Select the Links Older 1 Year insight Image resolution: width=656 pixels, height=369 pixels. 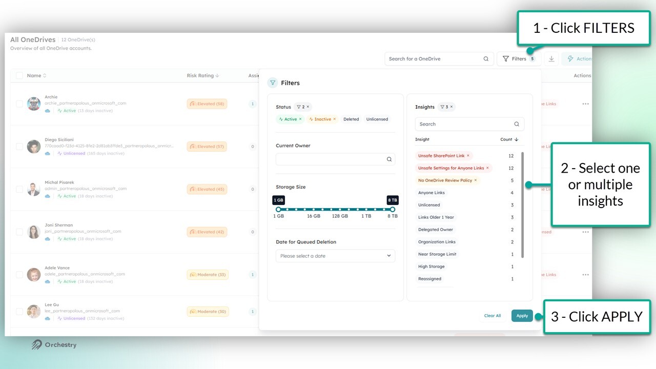coord(436,217)
